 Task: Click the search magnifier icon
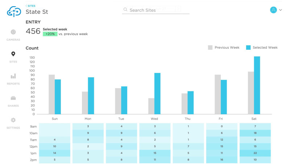tap(125, 10)
